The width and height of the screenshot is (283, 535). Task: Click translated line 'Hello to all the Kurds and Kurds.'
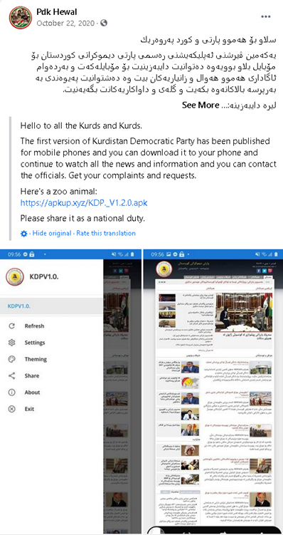click(x=81, y=126)
